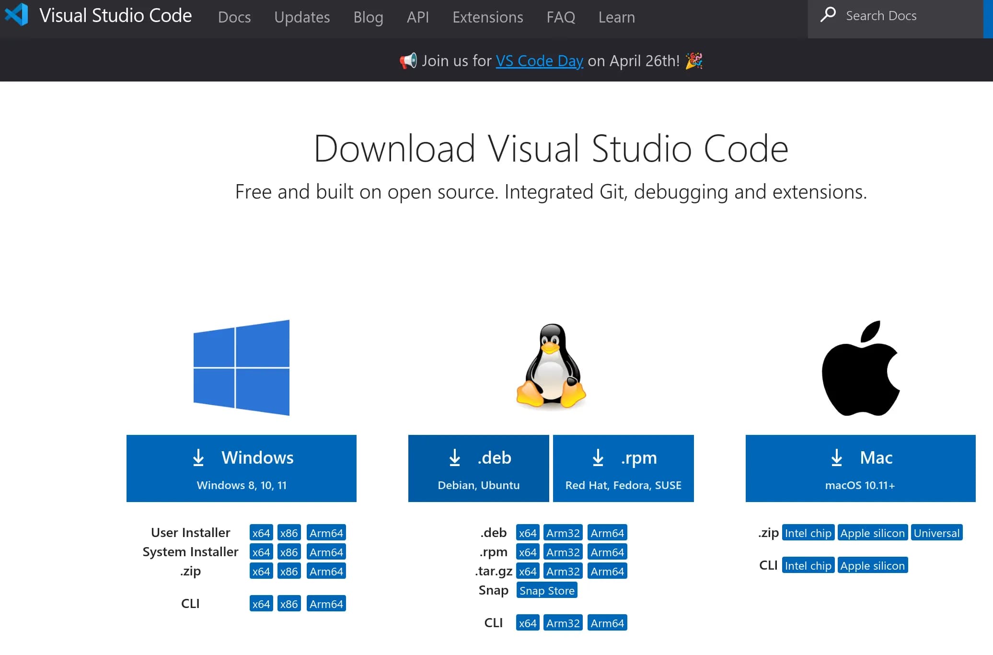Download Windows User Installer x64
The width and height of the screenshot is (993, 655).
(261, 533)
